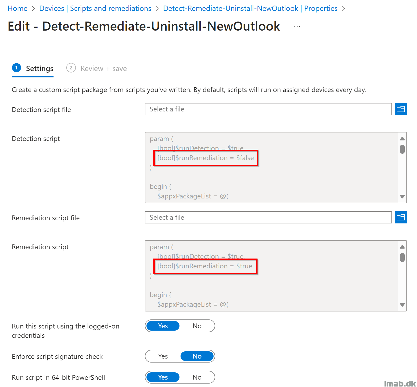Click the Detection script file browse folder icon

tap(400, 109)
